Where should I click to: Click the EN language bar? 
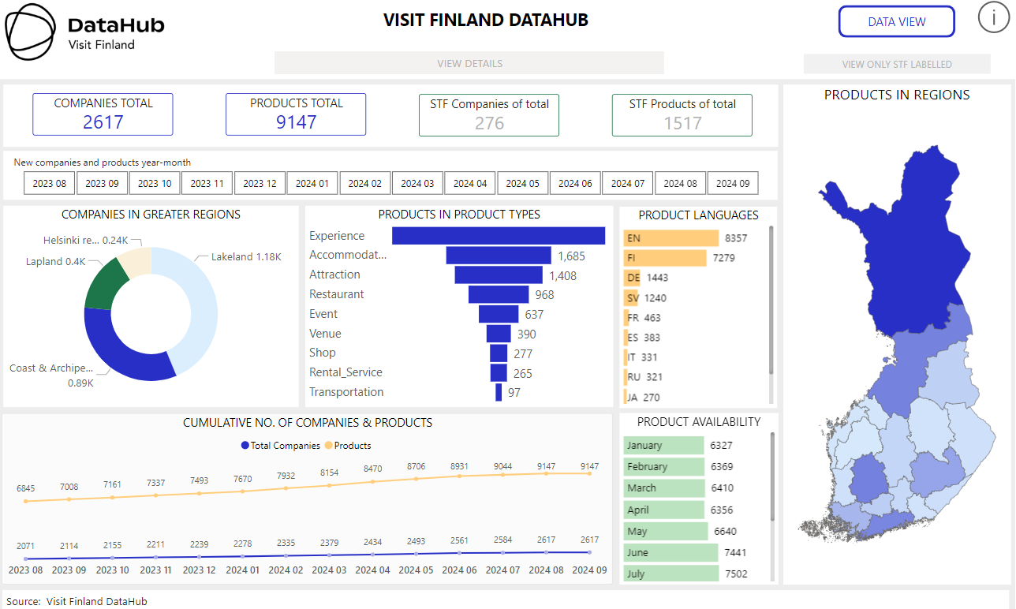tap(671, 238)
